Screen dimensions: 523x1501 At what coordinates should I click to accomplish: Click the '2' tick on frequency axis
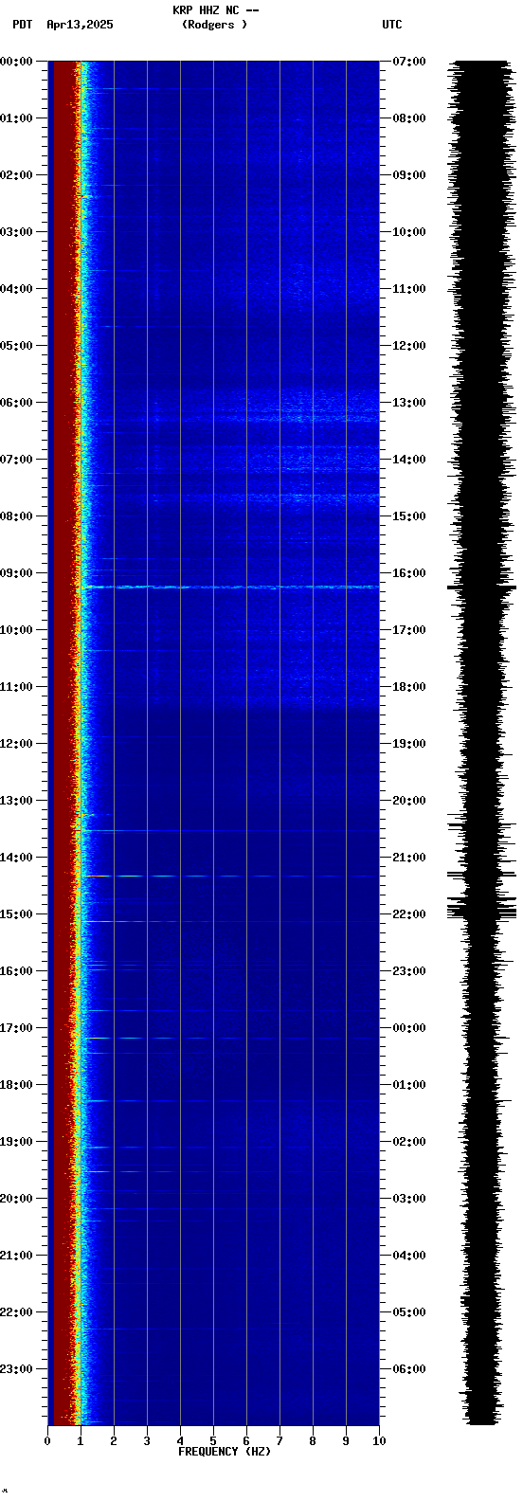[114, 1441]
